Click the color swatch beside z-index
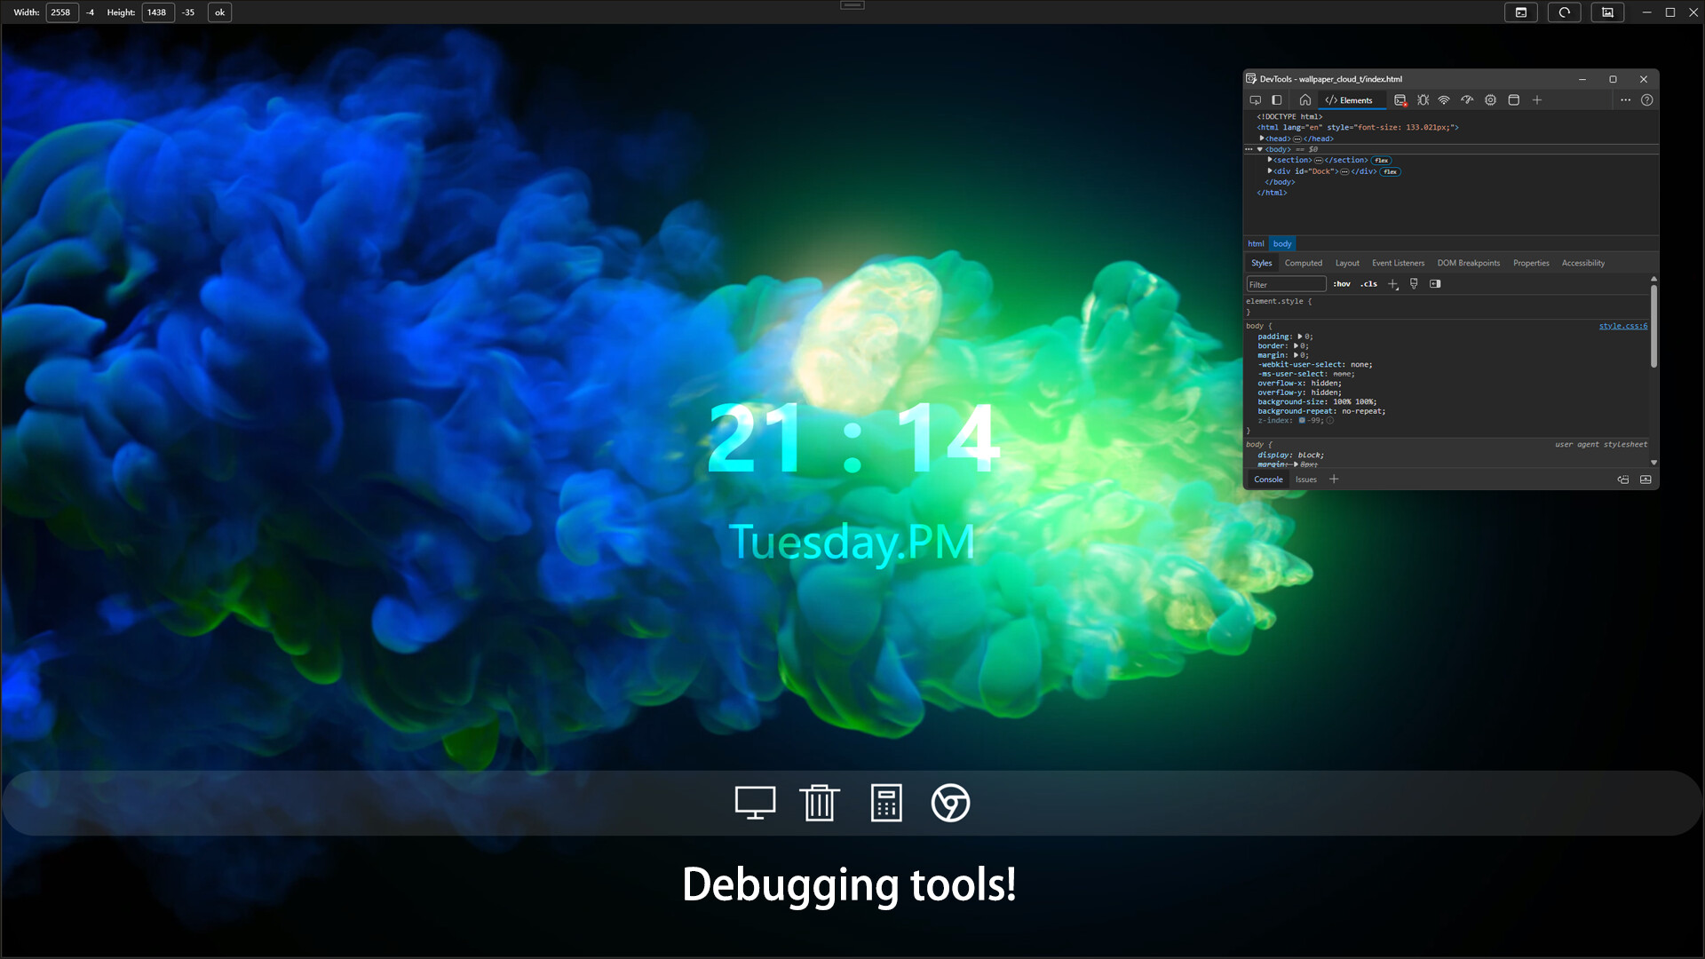The image size is (1705, 959). click(x=1302, y=420)
